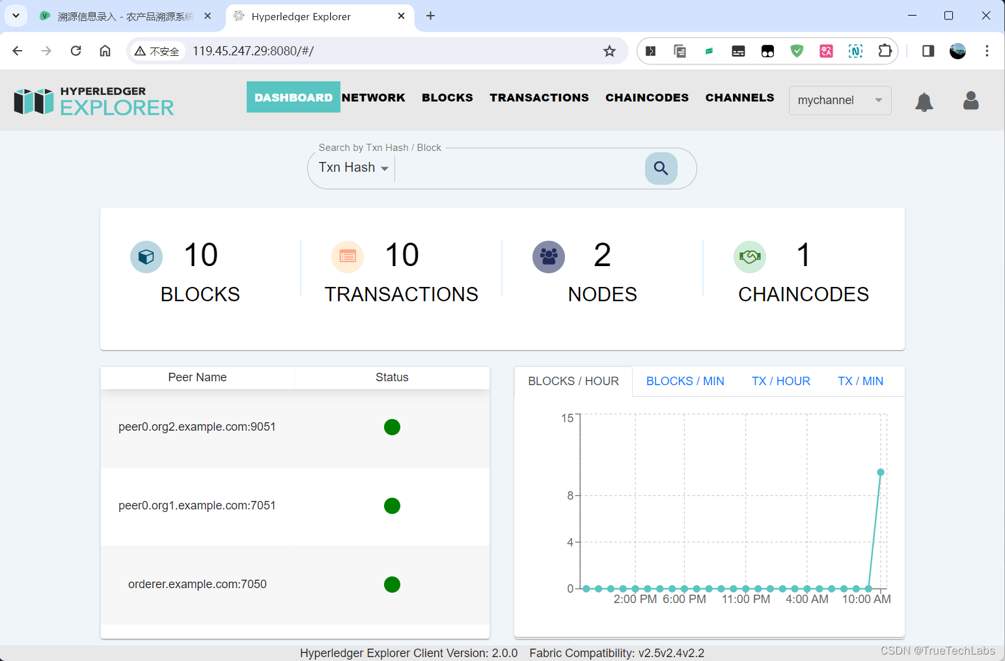The height and width of the screenshot is (661, 1005).
Task: Click the NODES people statistic icon
Action: 548,256
